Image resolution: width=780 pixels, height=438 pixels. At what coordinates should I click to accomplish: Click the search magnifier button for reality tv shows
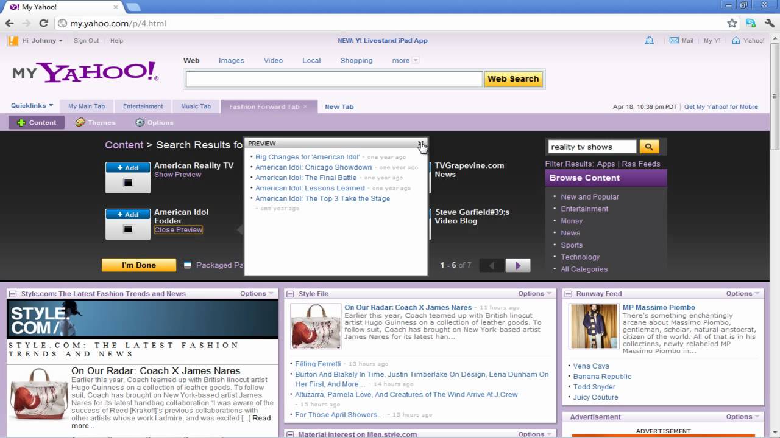[649, 147]
